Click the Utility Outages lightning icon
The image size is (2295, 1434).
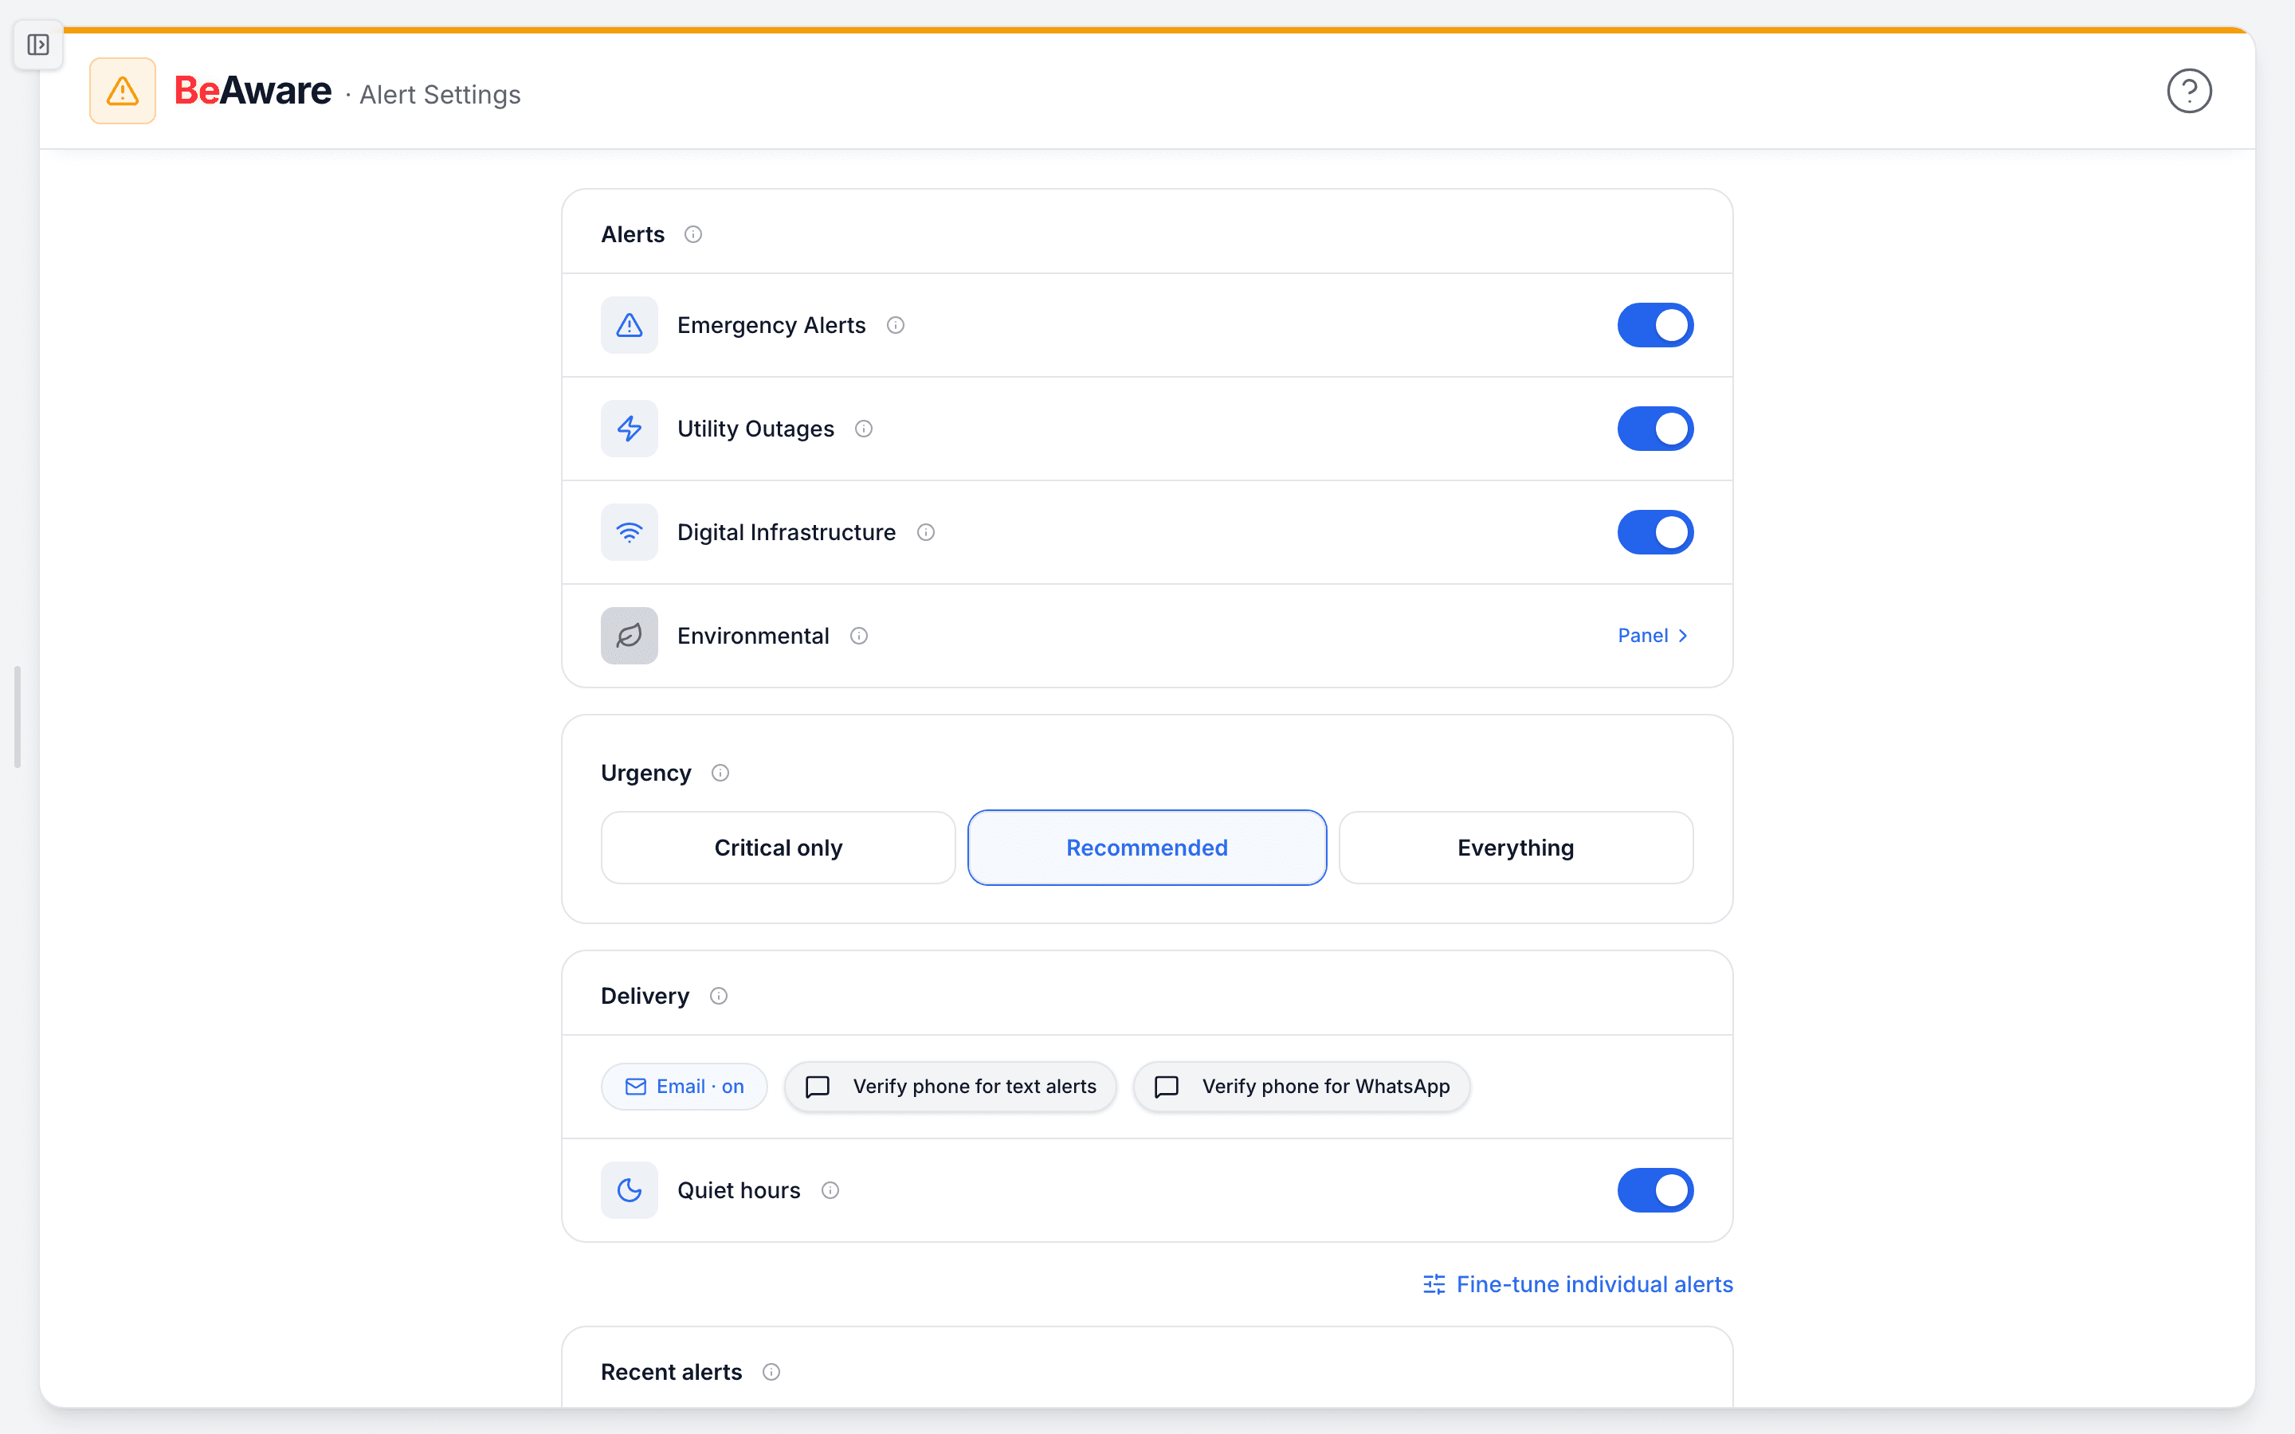pos(630,429)
